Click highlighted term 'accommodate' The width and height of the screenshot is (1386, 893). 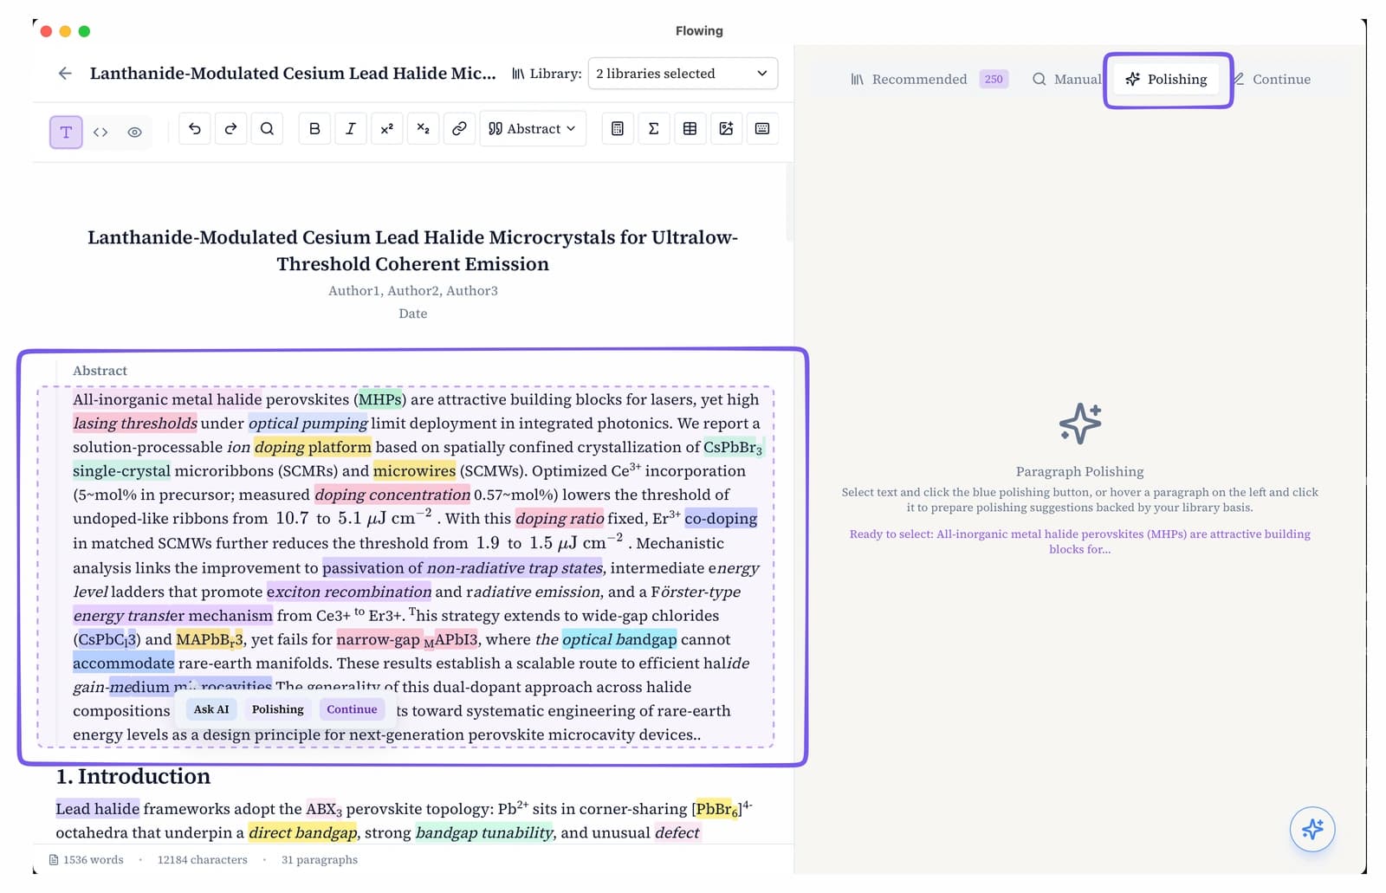(x=124, y=663)
